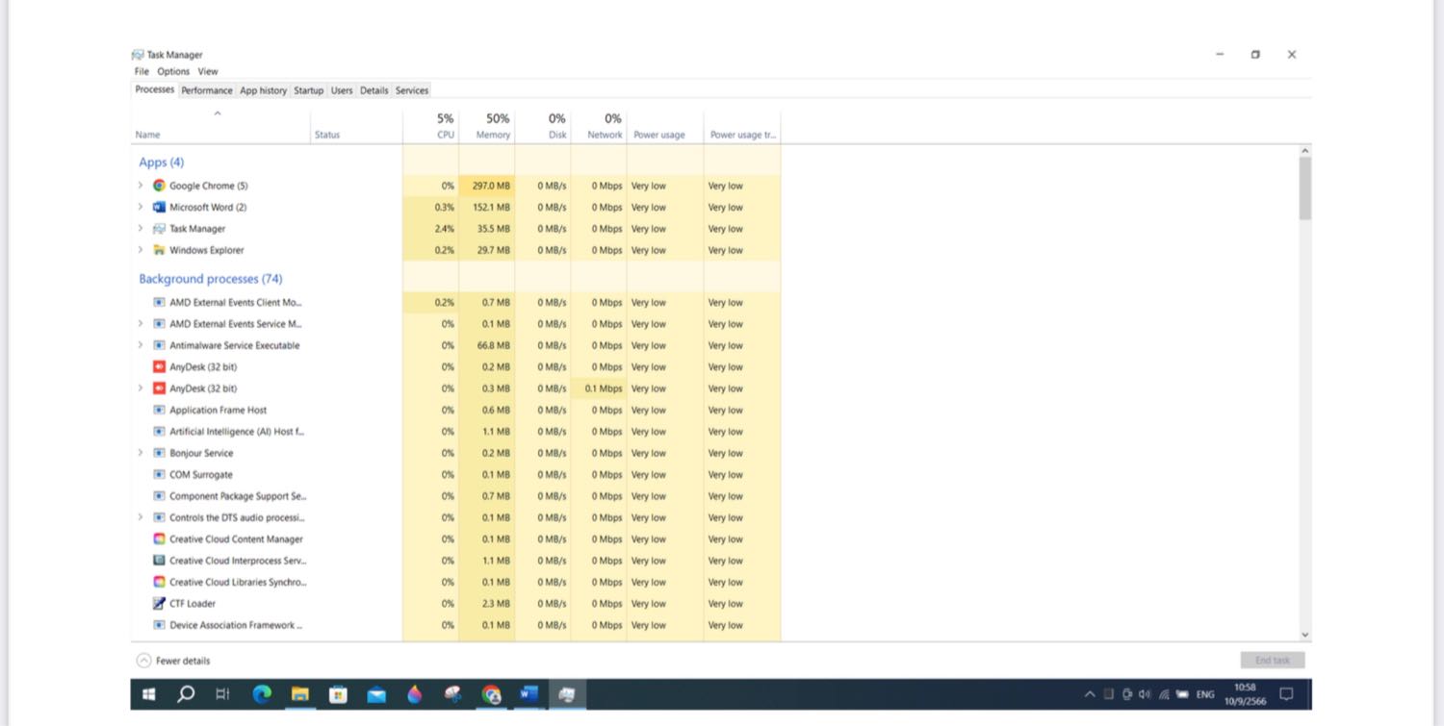Screen dimensions: 1444x726
Task: Open the notification center icon
Action: [1286, 694]
